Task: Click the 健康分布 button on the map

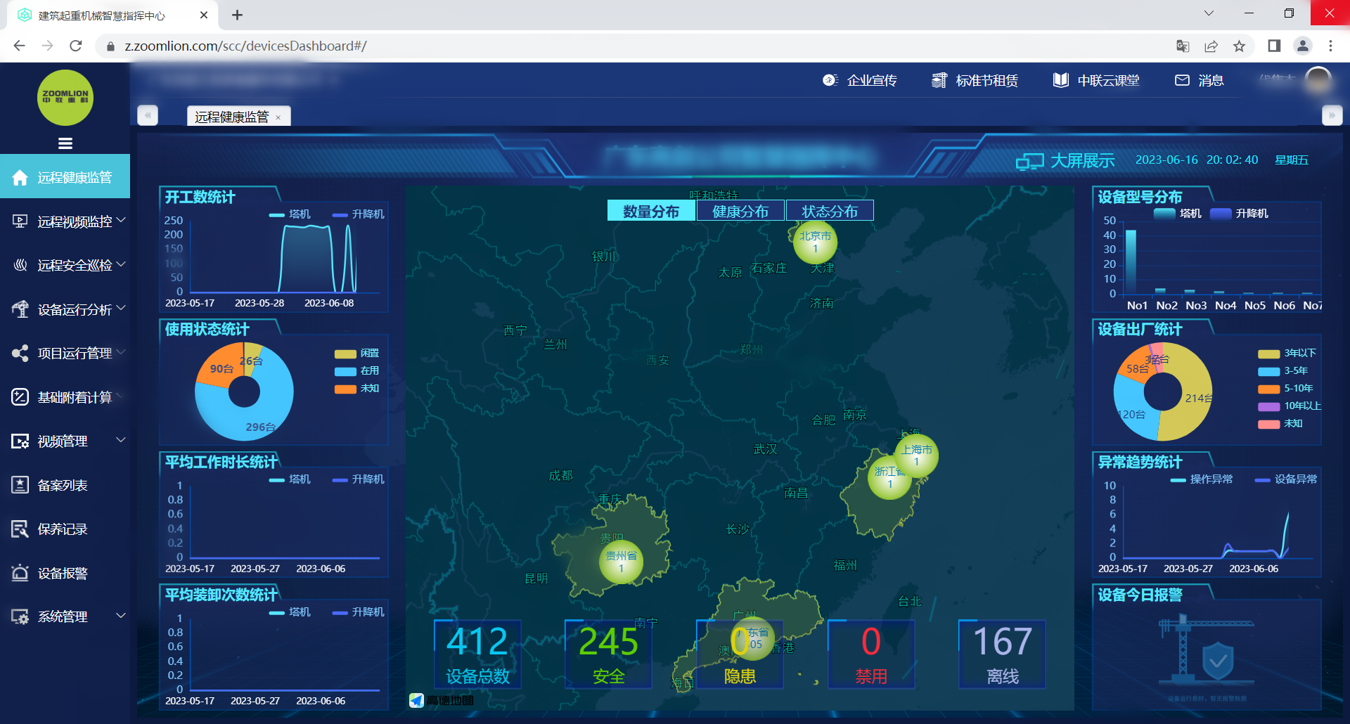Action: (x=740, y=210)
